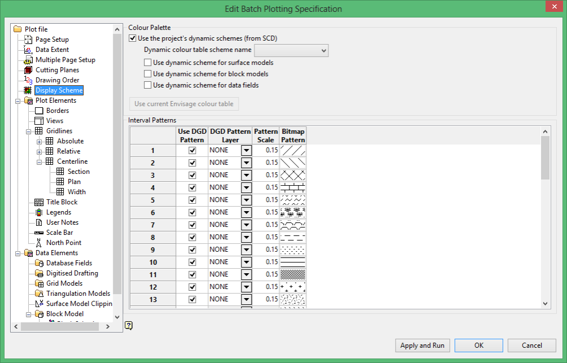Click the OK button
The image size is (567, 363).
pyautogui.click(x=479, y=345)
